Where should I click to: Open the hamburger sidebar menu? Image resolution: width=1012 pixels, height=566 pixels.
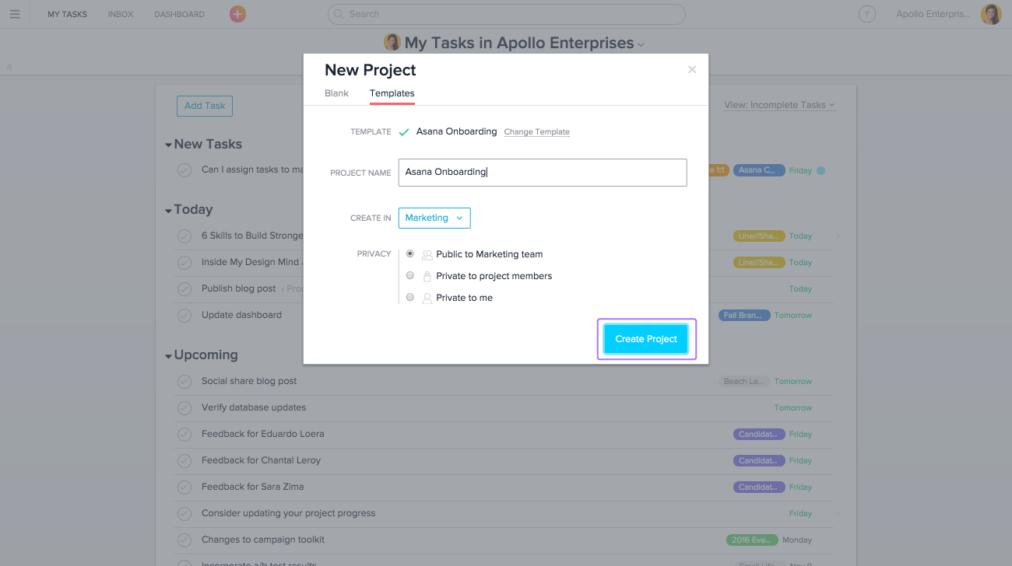15,14
